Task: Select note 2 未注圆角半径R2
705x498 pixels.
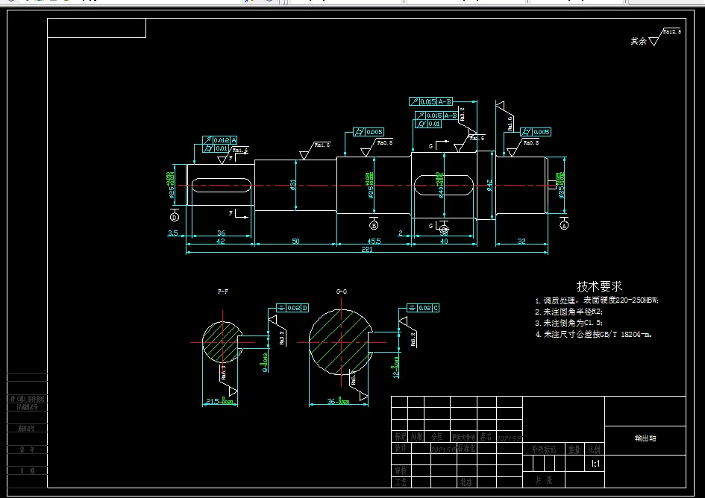Action: (568, 312)
